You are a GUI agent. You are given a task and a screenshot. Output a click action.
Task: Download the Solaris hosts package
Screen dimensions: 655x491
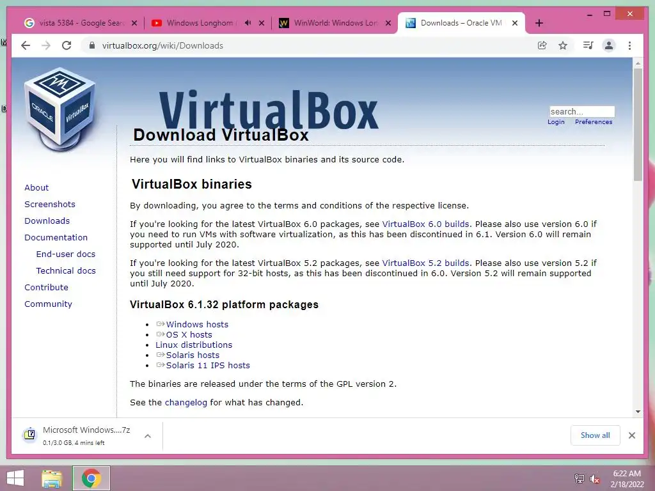193,355
